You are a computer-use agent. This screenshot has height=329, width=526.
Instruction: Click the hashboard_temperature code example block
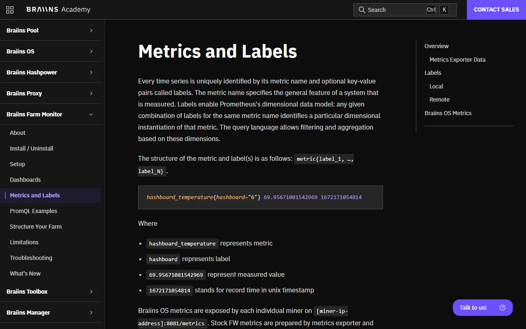pos(261,197)
